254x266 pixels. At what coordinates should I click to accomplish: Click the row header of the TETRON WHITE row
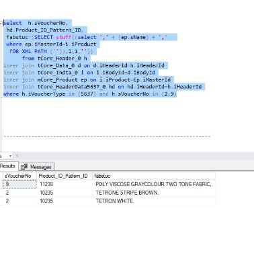pos(1,201)
